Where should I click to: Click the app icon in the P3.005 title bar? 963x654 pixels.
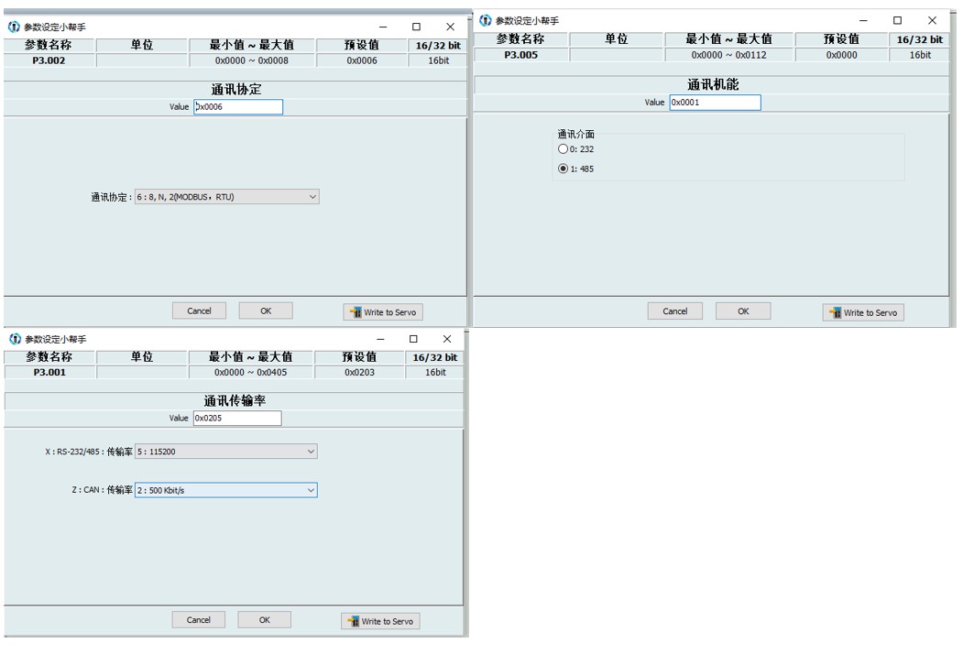[x=486, y=20]
